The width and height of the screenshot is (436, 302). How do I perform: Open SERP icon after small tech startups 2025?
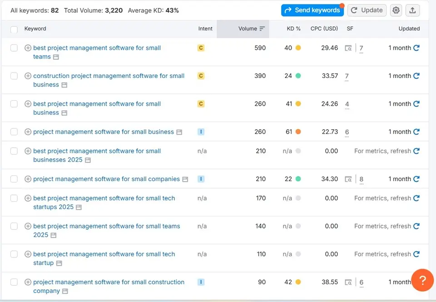[x=79, y=207]
